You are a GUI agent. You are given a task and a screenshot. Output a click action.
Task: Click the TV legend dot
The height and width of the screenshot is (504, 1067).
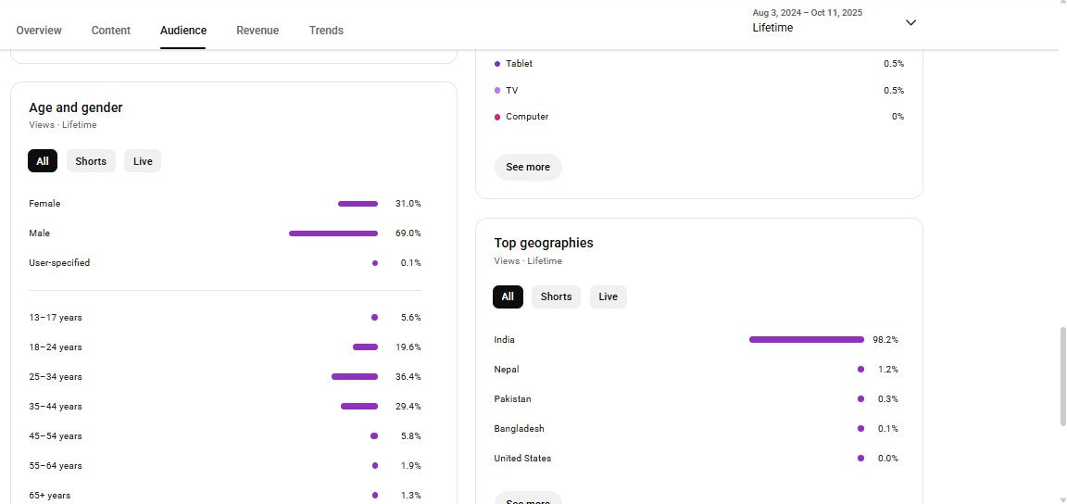point(497,91)
